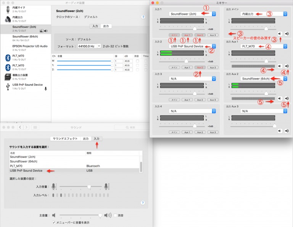293x227 pixels.
Task: Open the 44100.0 Hz format dropdown
Action: point(89,46)
